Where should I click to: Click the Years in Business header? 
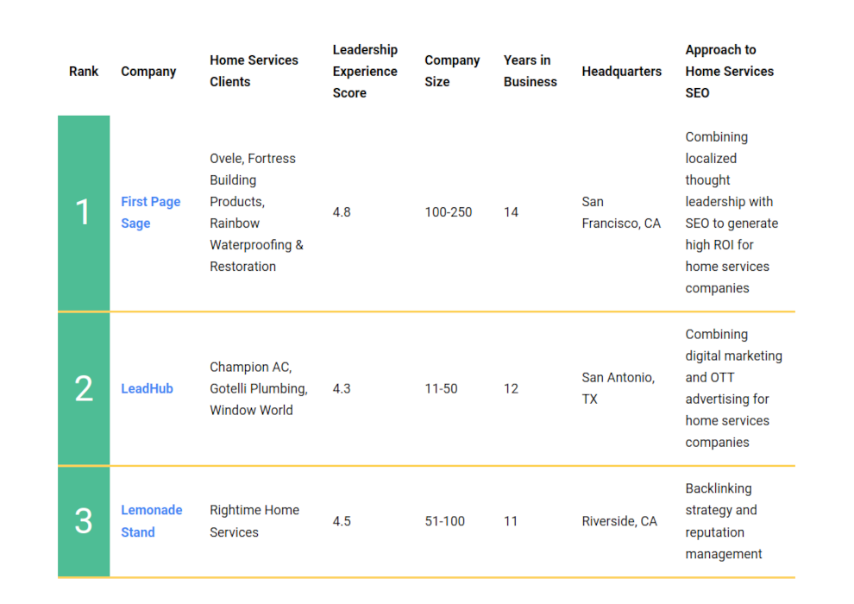pyautogui.click(x=530, y=71)
